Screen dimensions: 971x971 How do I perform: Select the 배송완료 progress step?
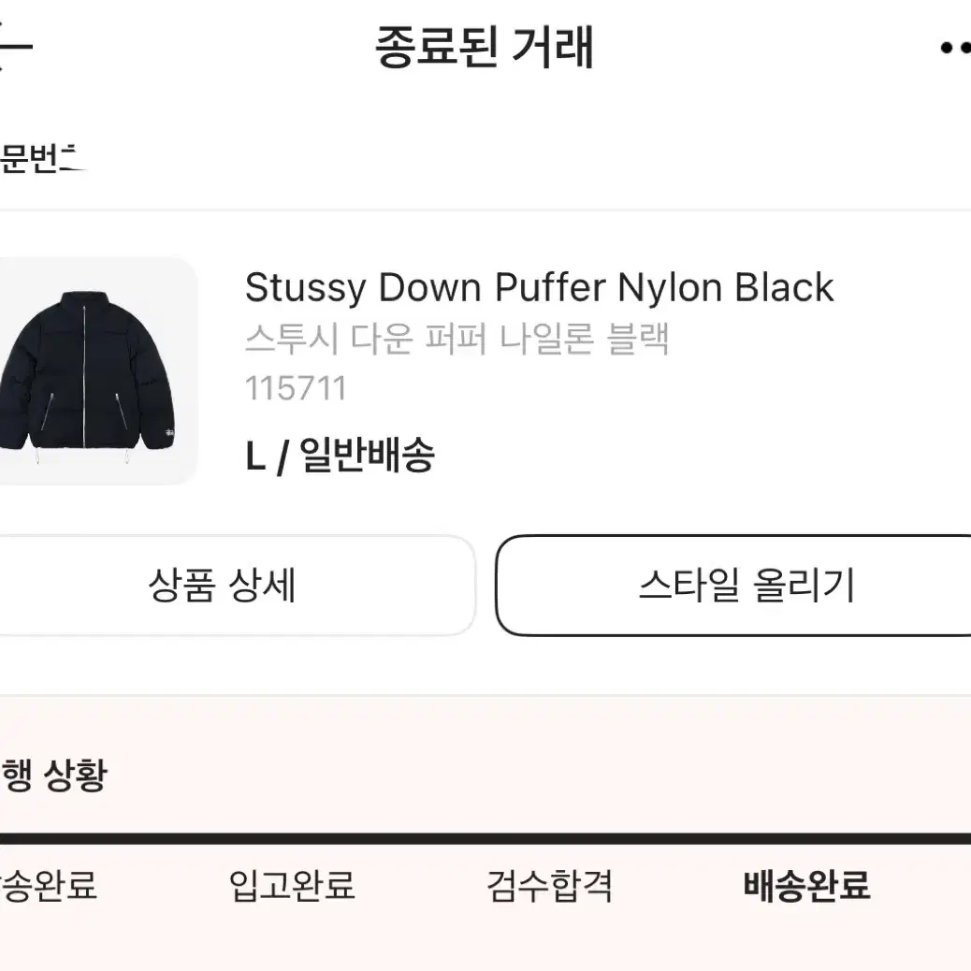[x=806, y=886]
